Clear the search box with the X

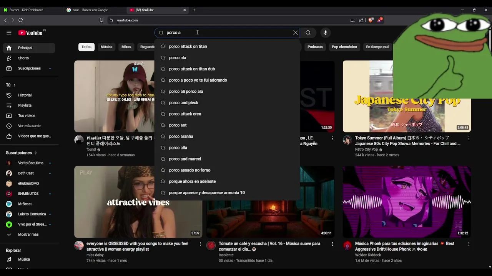296,33
